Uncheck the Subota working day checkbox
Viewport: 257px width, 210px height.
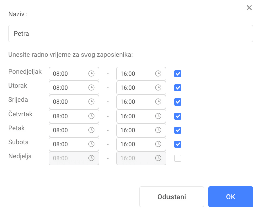click(x=178, y=144)
